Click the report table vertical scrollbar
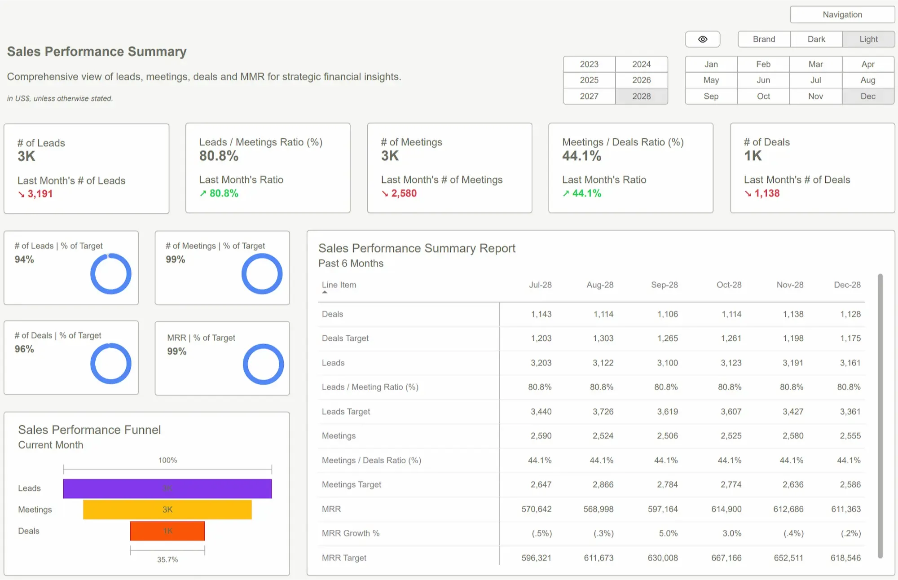The image size is (898, 580). (x=880, y=415)
